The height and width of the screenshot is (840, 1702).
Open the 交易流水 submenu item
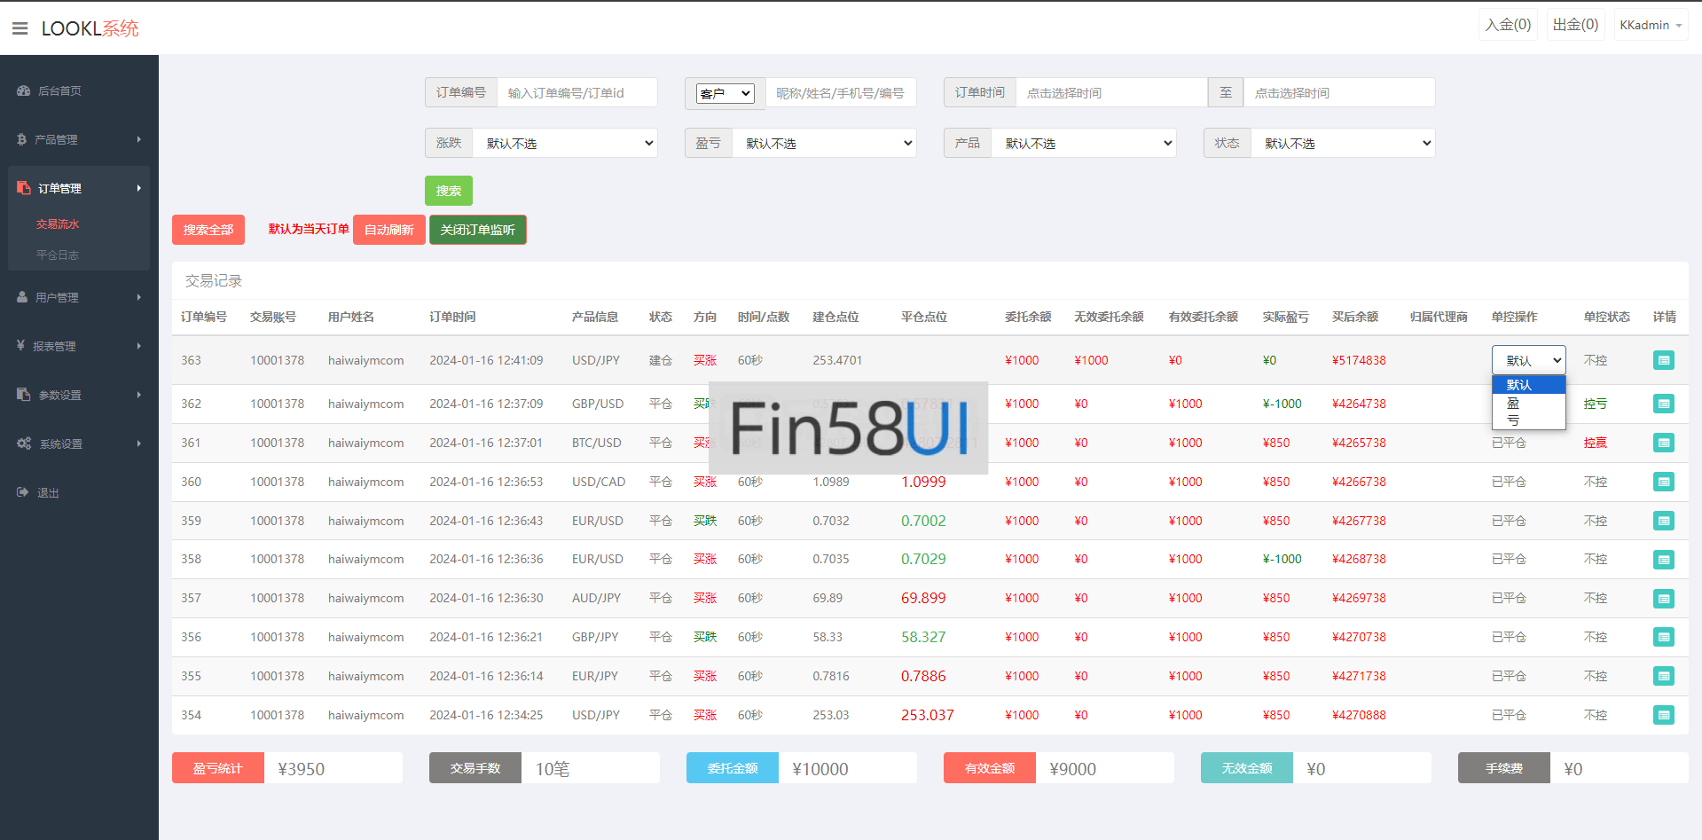click(x=58, y=224)
